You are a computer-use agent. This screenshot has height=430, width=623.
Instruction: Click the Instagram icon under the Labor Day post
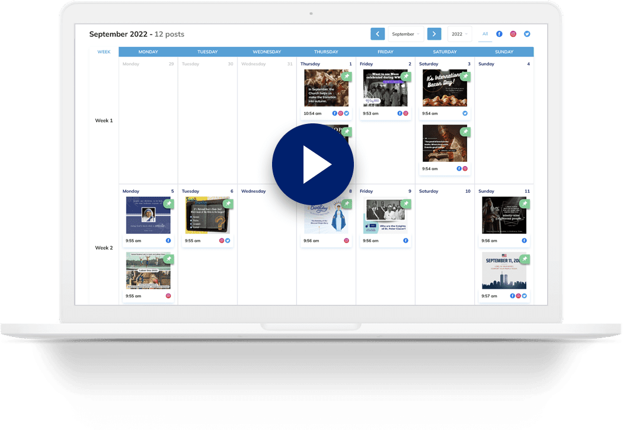[167, 295]
